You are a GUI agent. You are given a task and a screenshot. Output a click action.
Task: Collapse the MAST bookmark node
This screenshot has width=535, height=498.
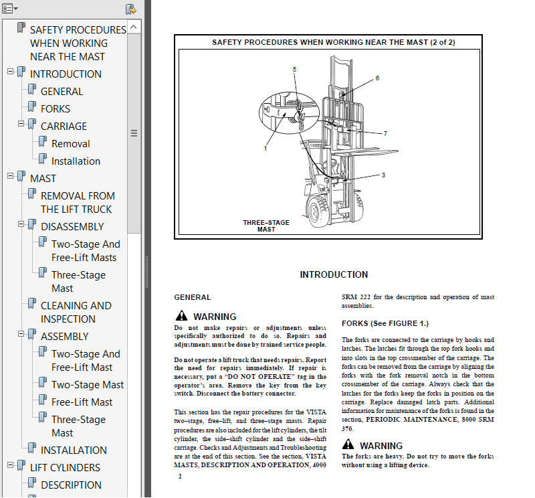point(10,176)
